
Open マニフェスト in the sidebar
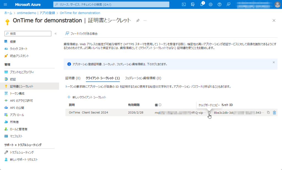point(16,136)
